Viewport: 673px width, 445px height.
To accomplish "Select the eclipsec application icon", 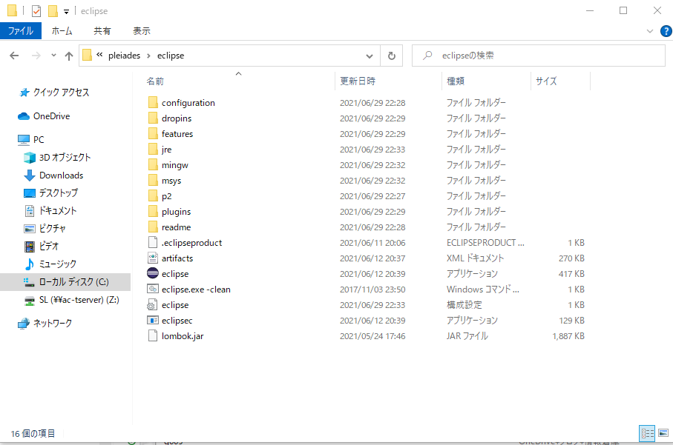I will 153,321.
